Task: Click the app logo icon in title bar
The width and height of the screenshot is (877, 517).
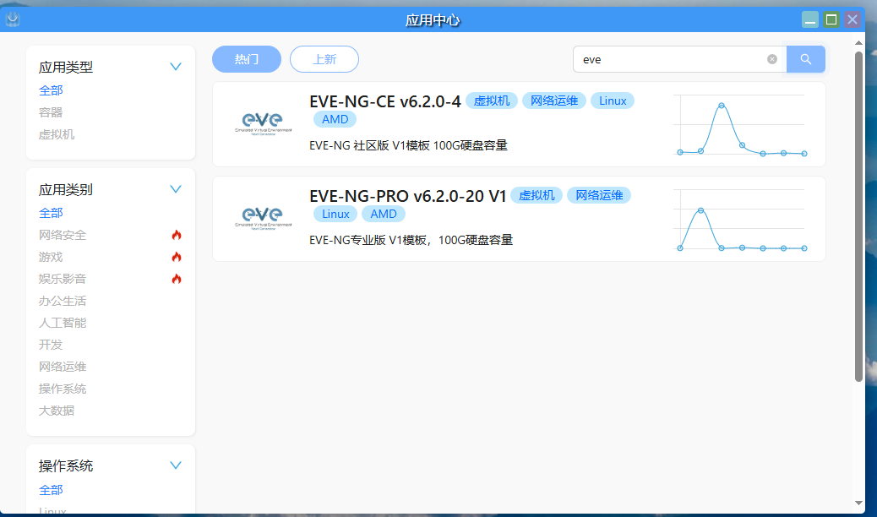Action: (13, 19)
